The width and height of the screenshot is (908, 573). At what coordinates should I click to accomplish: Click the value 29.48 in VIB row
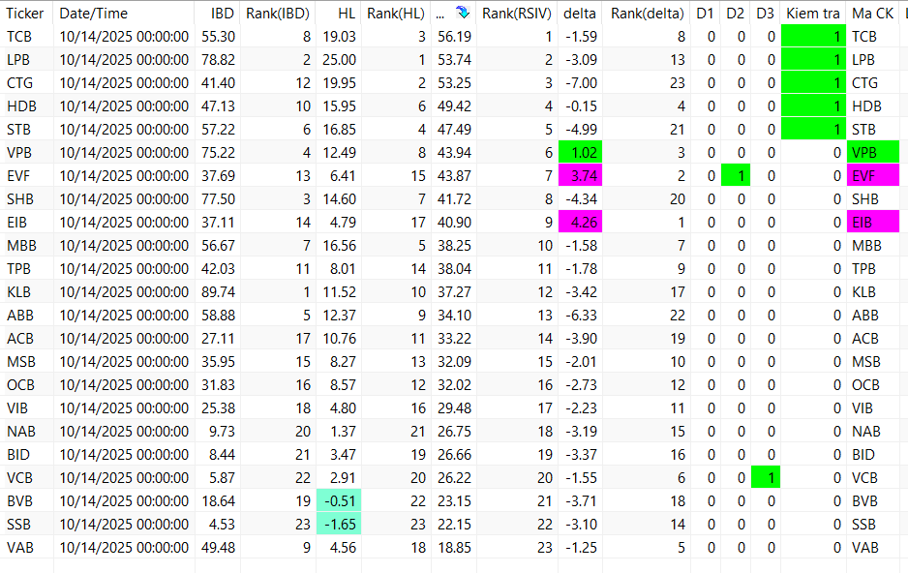(x=455, y=408)
